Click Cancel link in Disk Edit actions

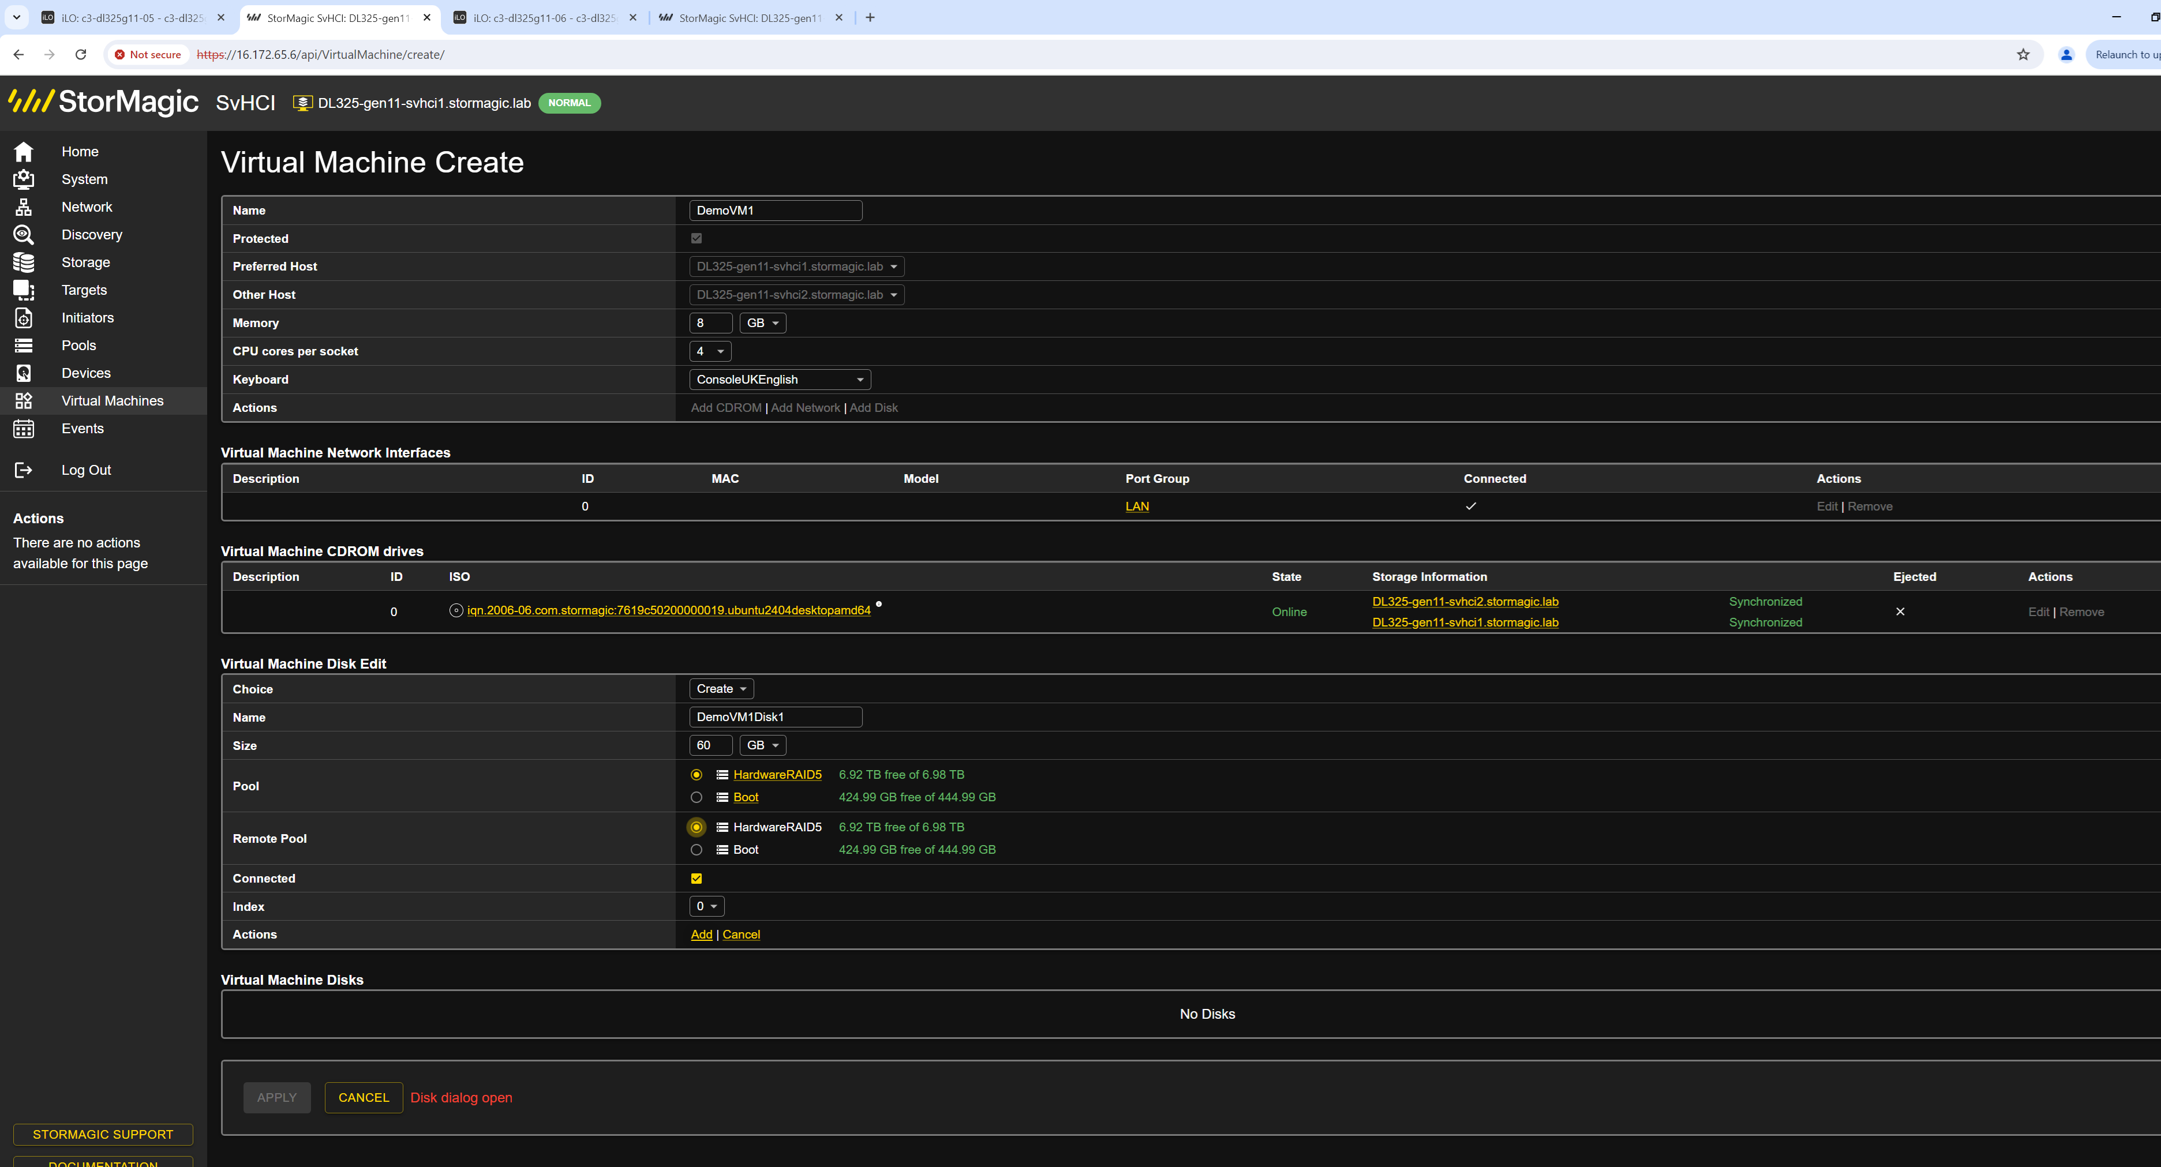[741, 935]
